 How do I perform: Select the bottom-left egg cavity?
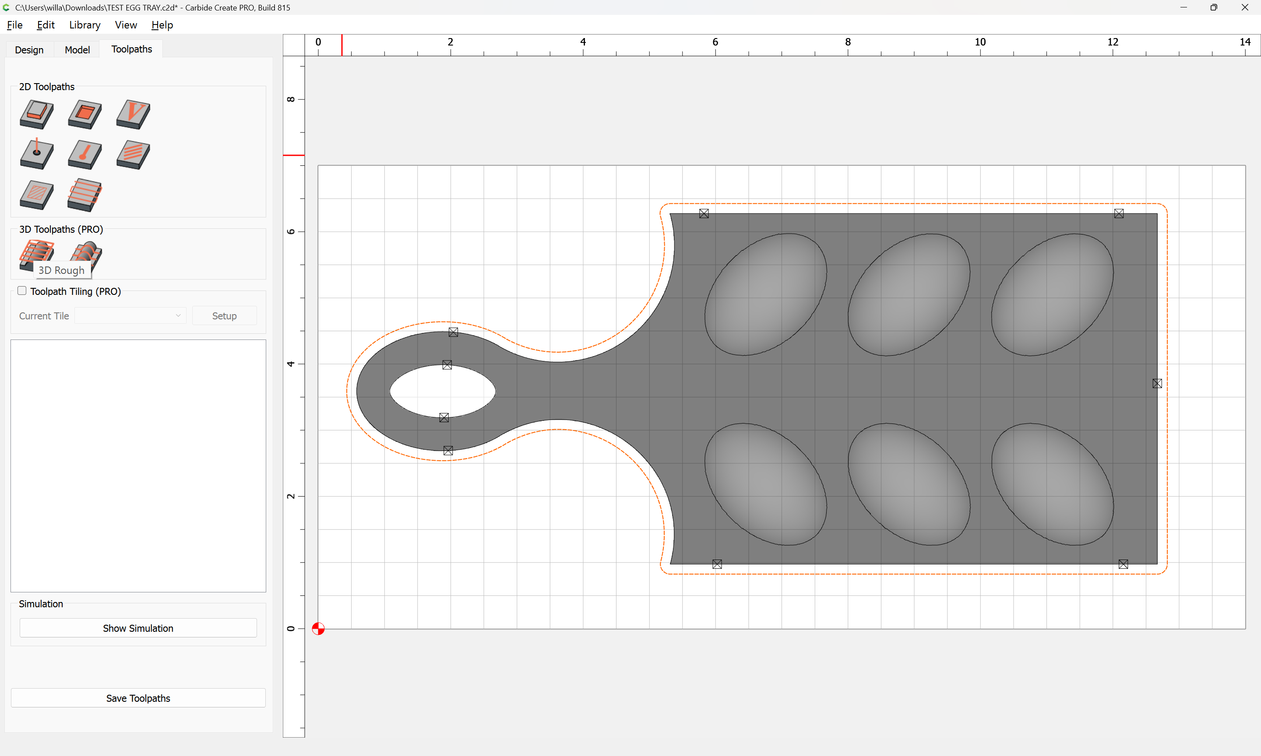click(x=765, y=484)
